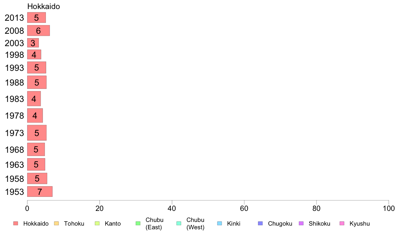Click the 40 tick label on the axis
Image resolution: width=398 pixels, height=246 pixels.
[172, 209]
